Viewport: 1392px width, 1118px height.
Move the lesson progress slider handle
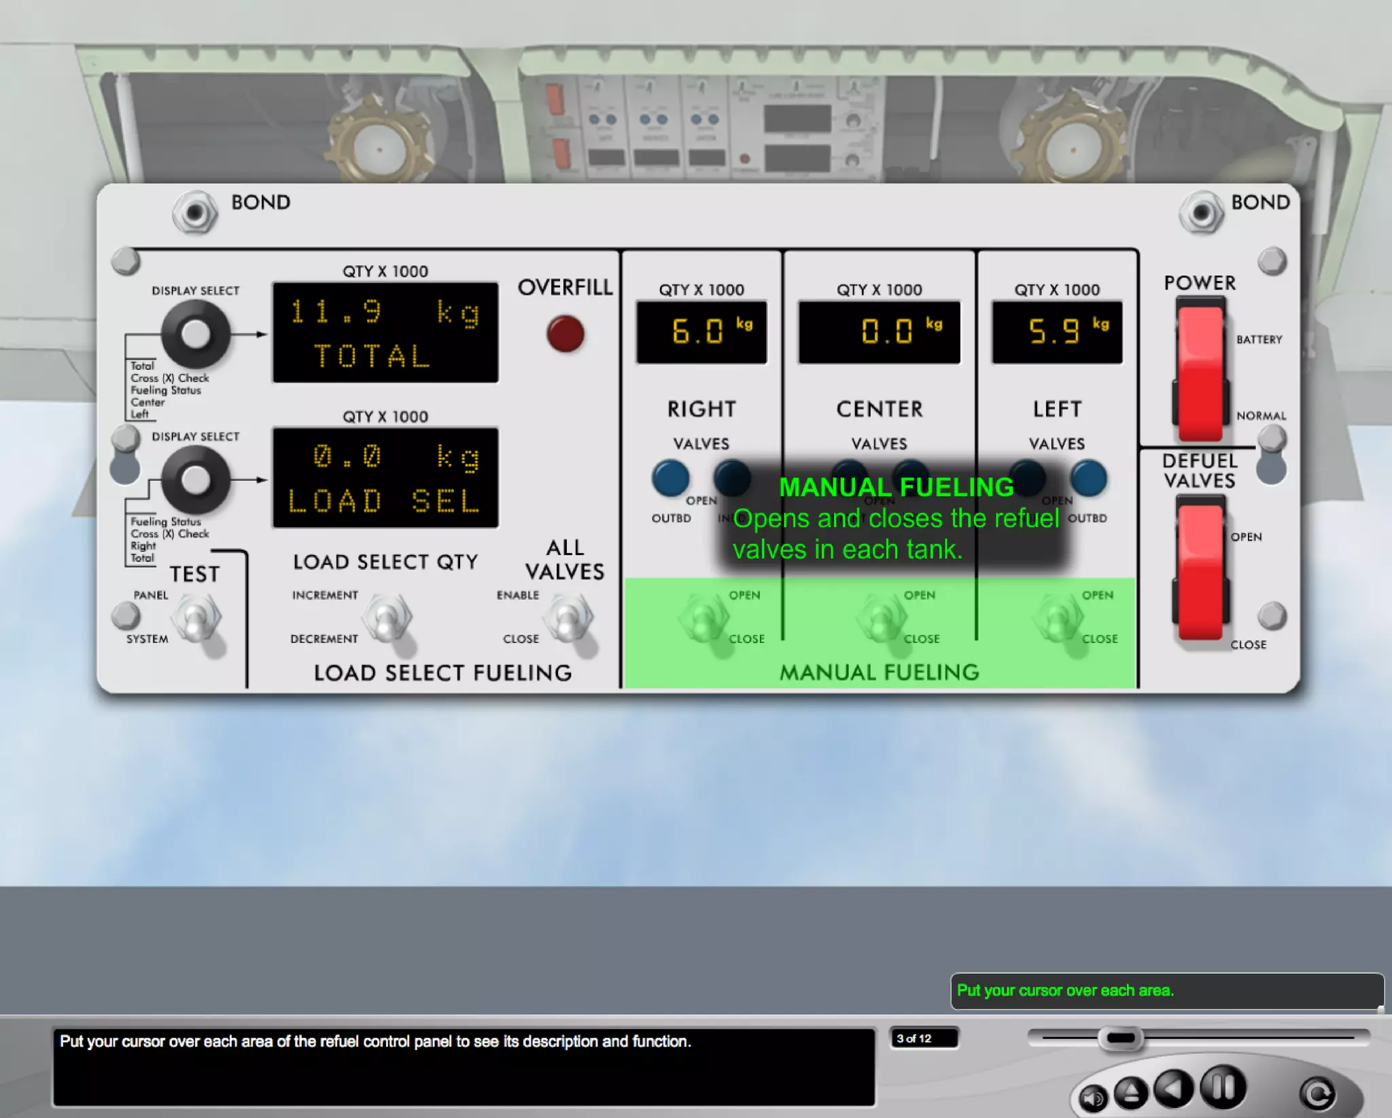coord(1121,1038)
